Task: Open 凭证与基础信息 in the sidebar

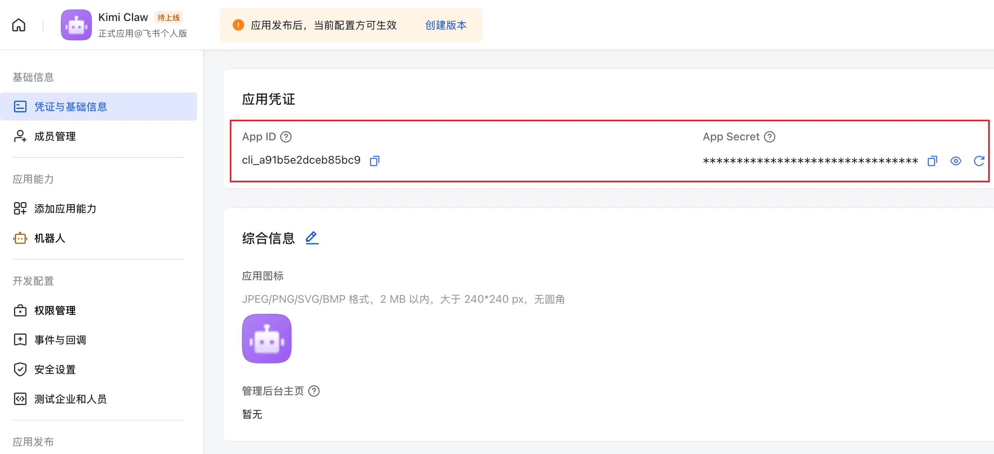Action: click(x=70, y=107)
